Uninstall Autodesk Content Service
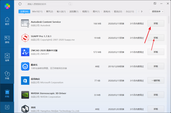 (x=156, y=23)
